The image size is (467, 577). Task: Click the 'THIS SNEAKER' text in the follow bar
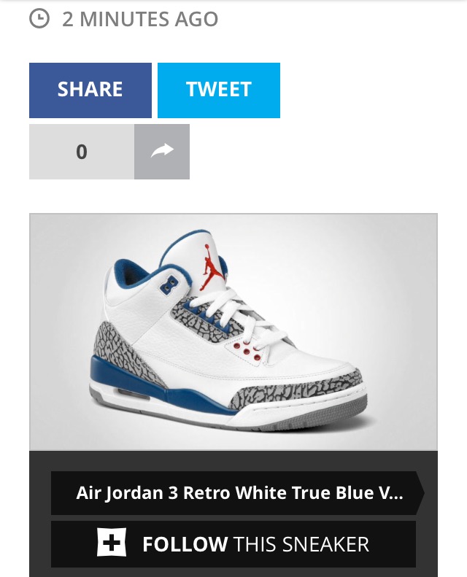pyautogui.click(x=301, y=544)
